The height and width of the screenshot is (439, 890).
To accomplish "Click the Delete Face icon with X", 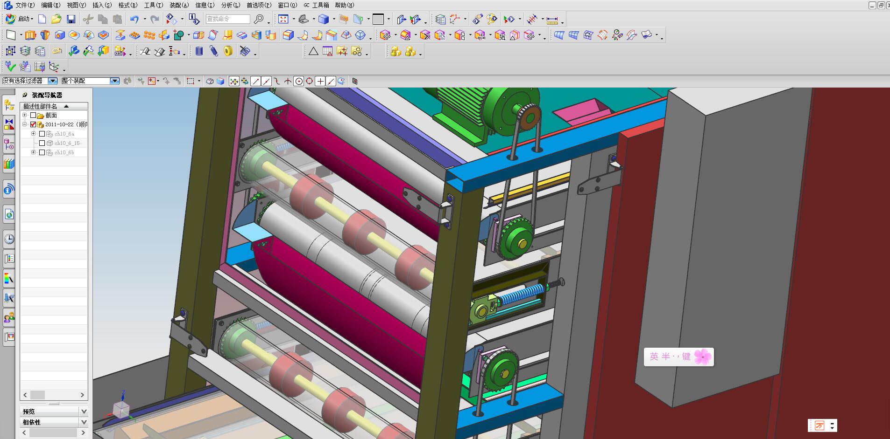I will (x=425, y=35).
